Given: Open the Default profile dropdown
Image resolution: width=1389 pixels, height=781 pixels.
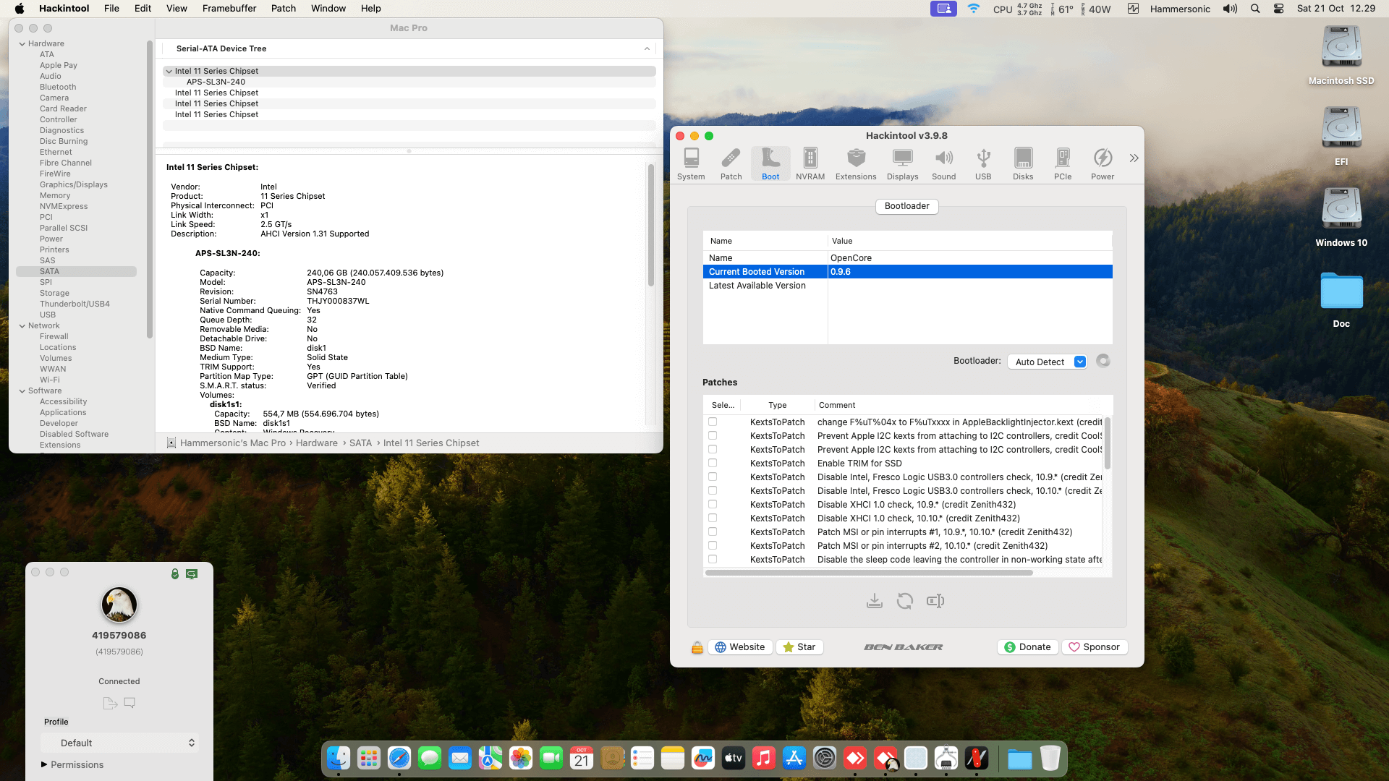Looking at the screenshot, I should coord(119,743).
